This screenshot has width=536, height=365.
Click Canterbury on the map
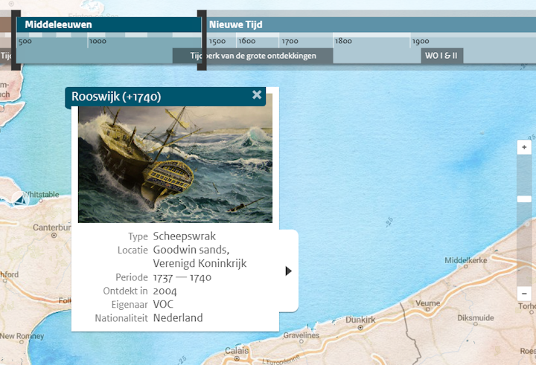51,227
